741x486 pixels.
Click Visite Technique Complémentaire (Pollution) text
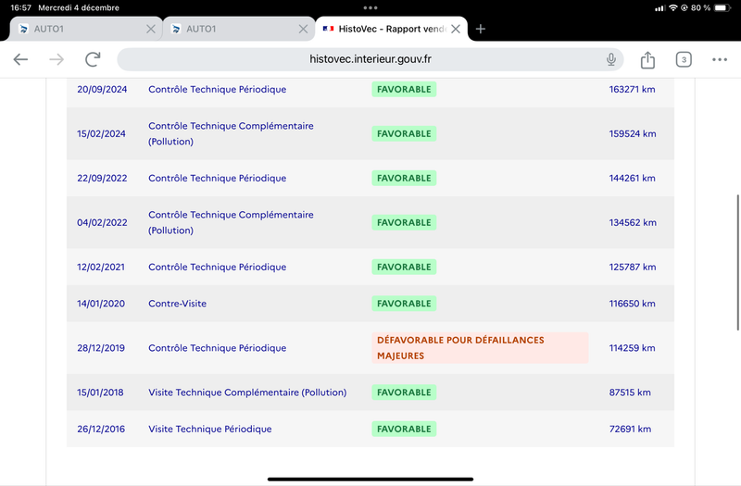247,393
